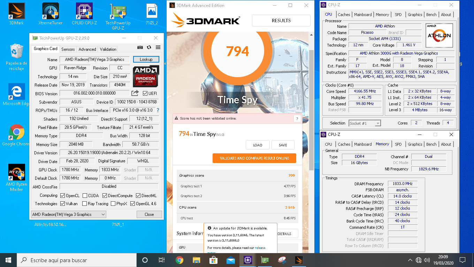Click the Windows Start button

click(x=8, y=260)
